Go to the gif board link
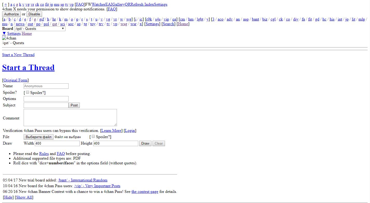370x203 pixels. [x=42, y=19]
